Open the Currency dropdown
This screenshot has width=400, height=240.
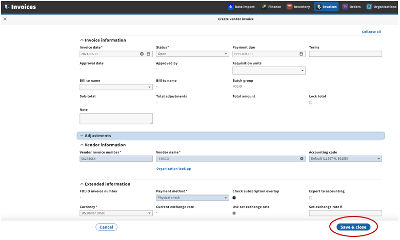click(x=116, y=213)
